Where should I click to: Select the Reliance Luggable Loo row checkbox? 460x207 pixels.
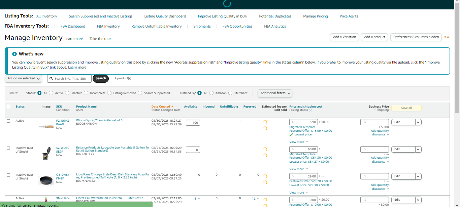[x=8, y=148]
